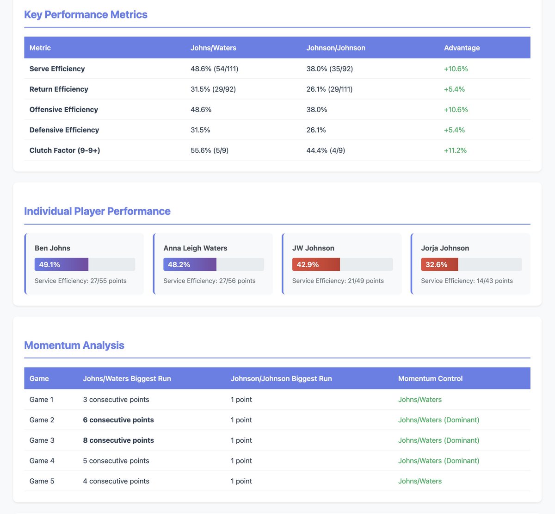Select the Clutch Factor (9-9+) label
This screenshot has width=555, height=514.
point(65,150)
